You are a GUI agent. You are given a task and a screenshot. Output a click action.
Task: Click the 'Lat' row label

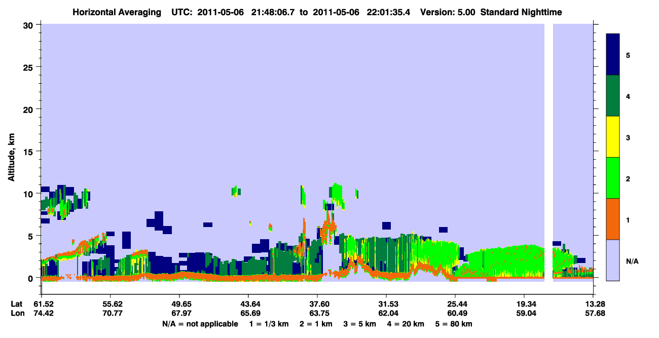click(x=16, y=304)
